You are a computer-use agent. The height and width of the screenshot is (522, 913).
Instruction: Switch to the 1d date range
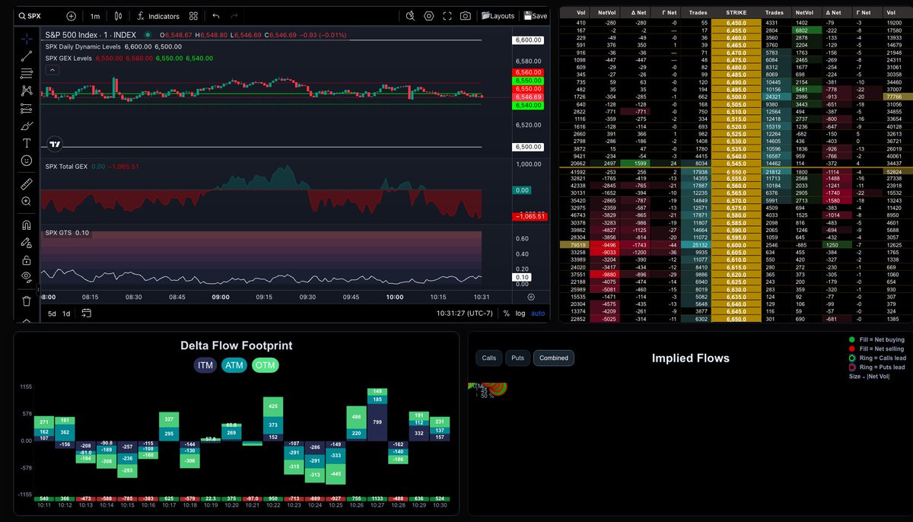tap(66, 314)
